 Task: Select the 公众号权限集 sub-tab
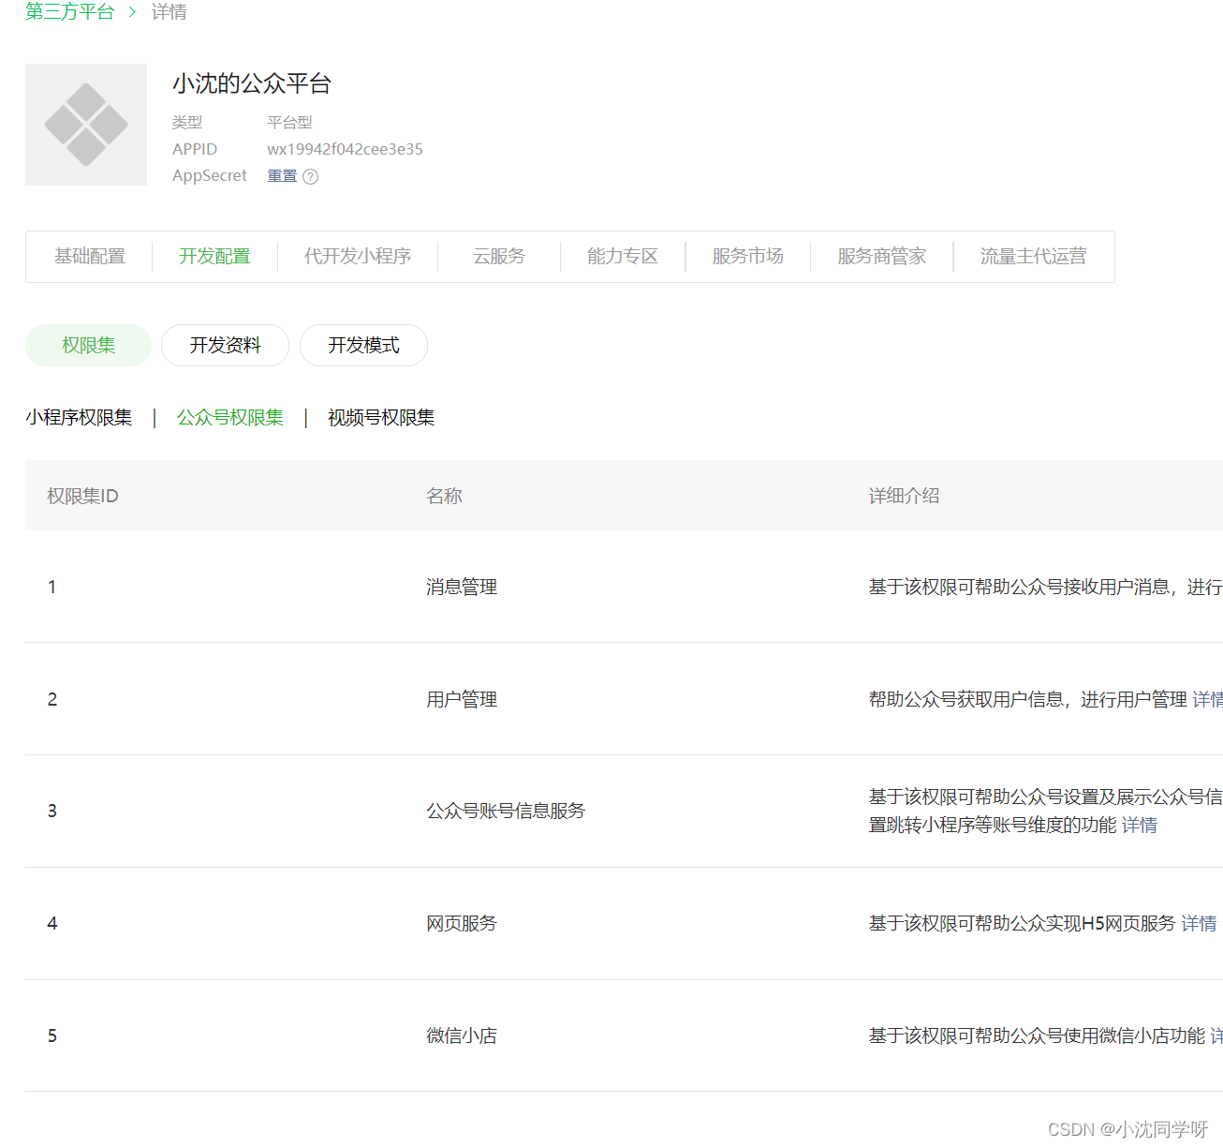tap(230, 418)
